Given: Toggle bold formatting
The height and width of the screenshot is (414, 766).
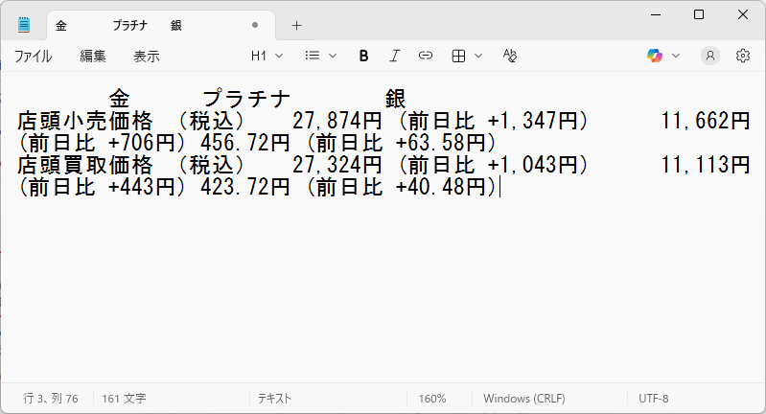Looking at the screenshot, I should [363, 56].
